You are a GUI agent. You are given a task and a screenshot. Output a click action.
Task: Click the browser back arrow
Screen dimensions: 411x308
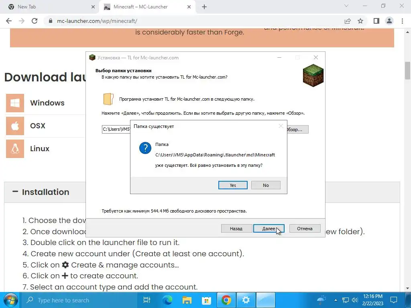coord(9,21)
